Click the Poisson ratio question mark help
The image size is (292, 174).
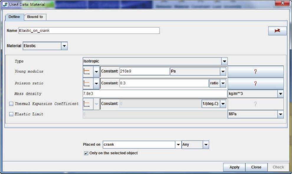pyautogui.click(x=255, y=83)
